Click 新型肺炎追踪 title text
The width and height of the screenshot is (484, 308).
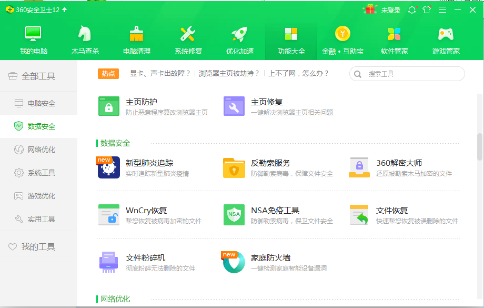(x=149, y=163)
